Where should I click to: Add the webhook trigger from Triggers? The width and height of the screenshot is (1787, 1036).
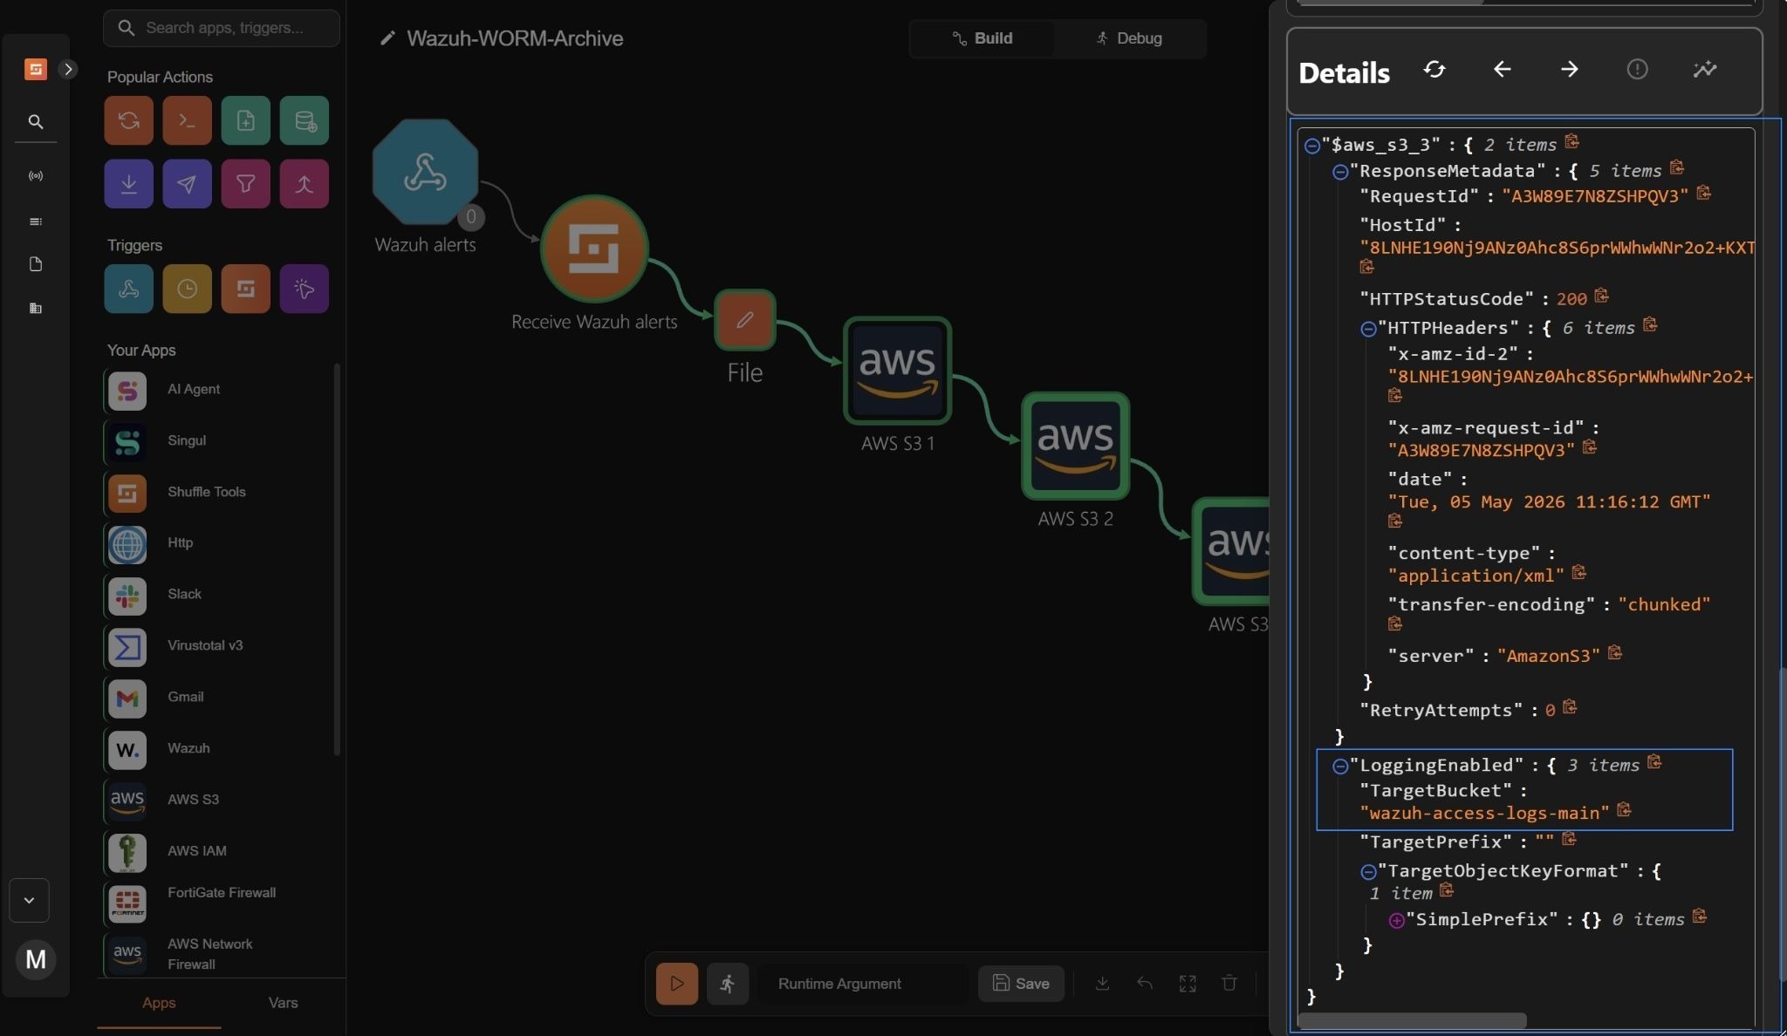click(128, 289)
